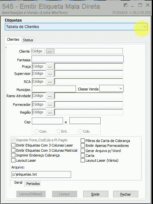This screenshot has width=153, height=204.
Task: Open Cliente code lookup ellipsis button
Action: [x=50, y=51]
